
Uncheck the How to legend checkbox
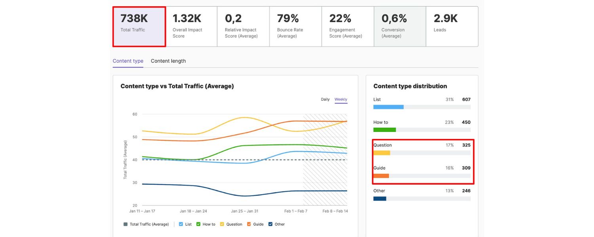click(x=198, y=224)
